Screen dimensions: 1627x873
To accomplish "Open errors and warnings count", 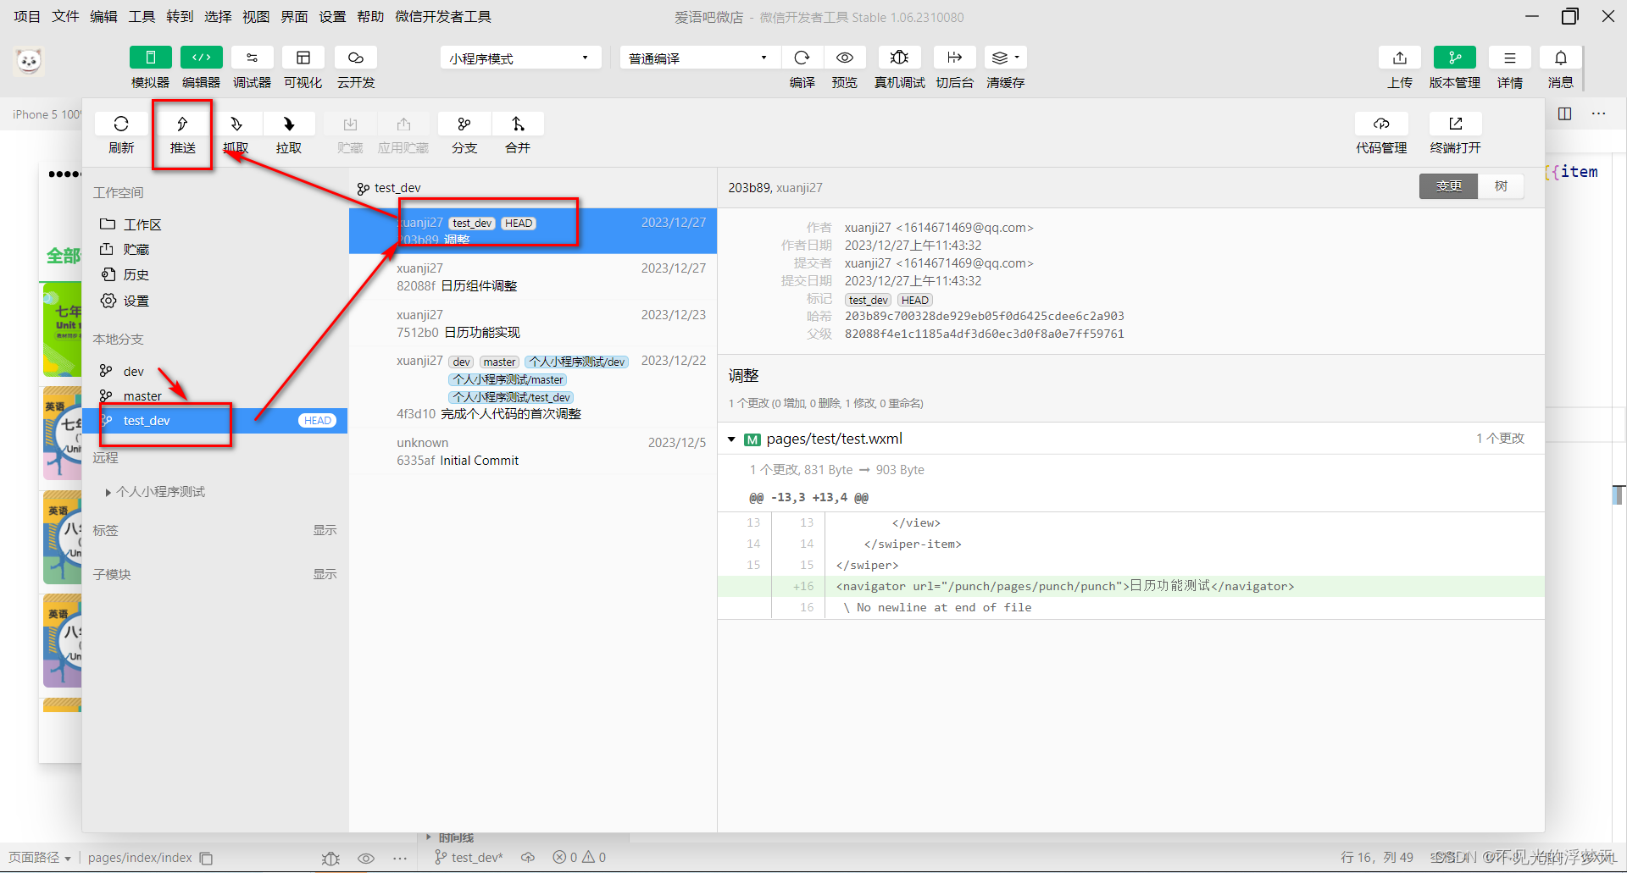I will click(x=580, y=858).
